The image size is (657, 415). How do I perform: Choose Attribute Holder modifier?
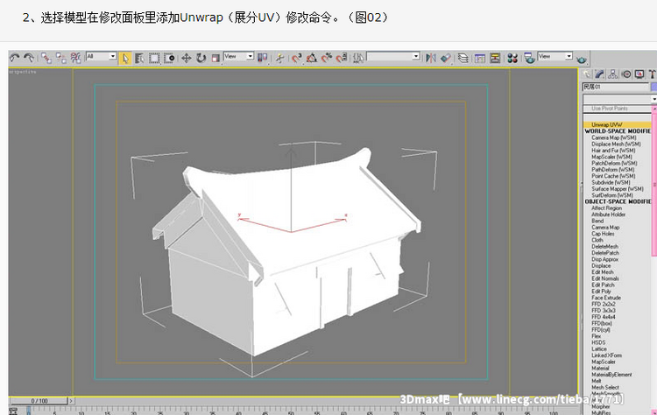[608, 215]
